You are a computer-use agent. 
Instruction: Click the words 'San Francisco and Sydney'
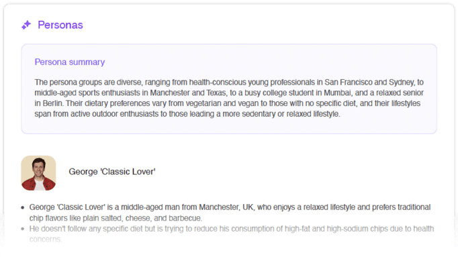(x=369, y=83)
